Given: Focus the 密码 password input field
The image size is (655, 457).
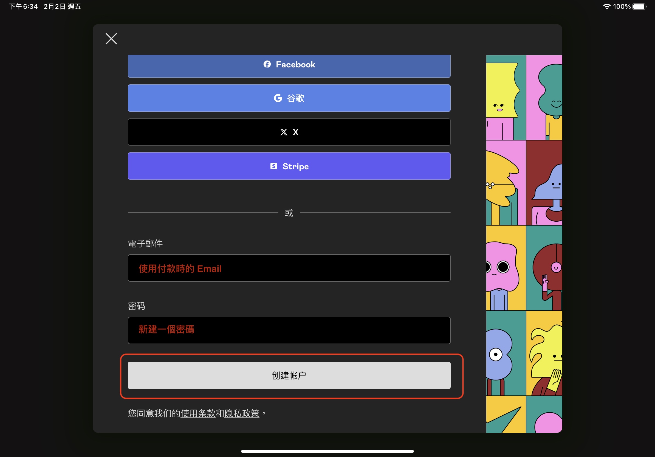Looking at the screenshot, I should point(289,330).
